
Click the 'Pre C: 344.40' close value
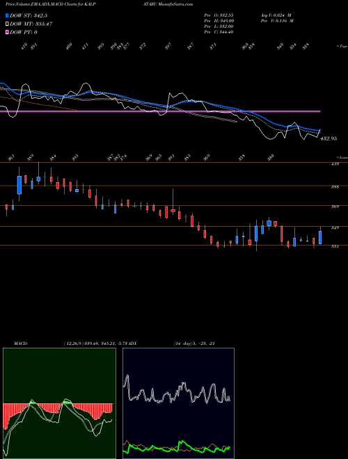click(x=219, y=32)
